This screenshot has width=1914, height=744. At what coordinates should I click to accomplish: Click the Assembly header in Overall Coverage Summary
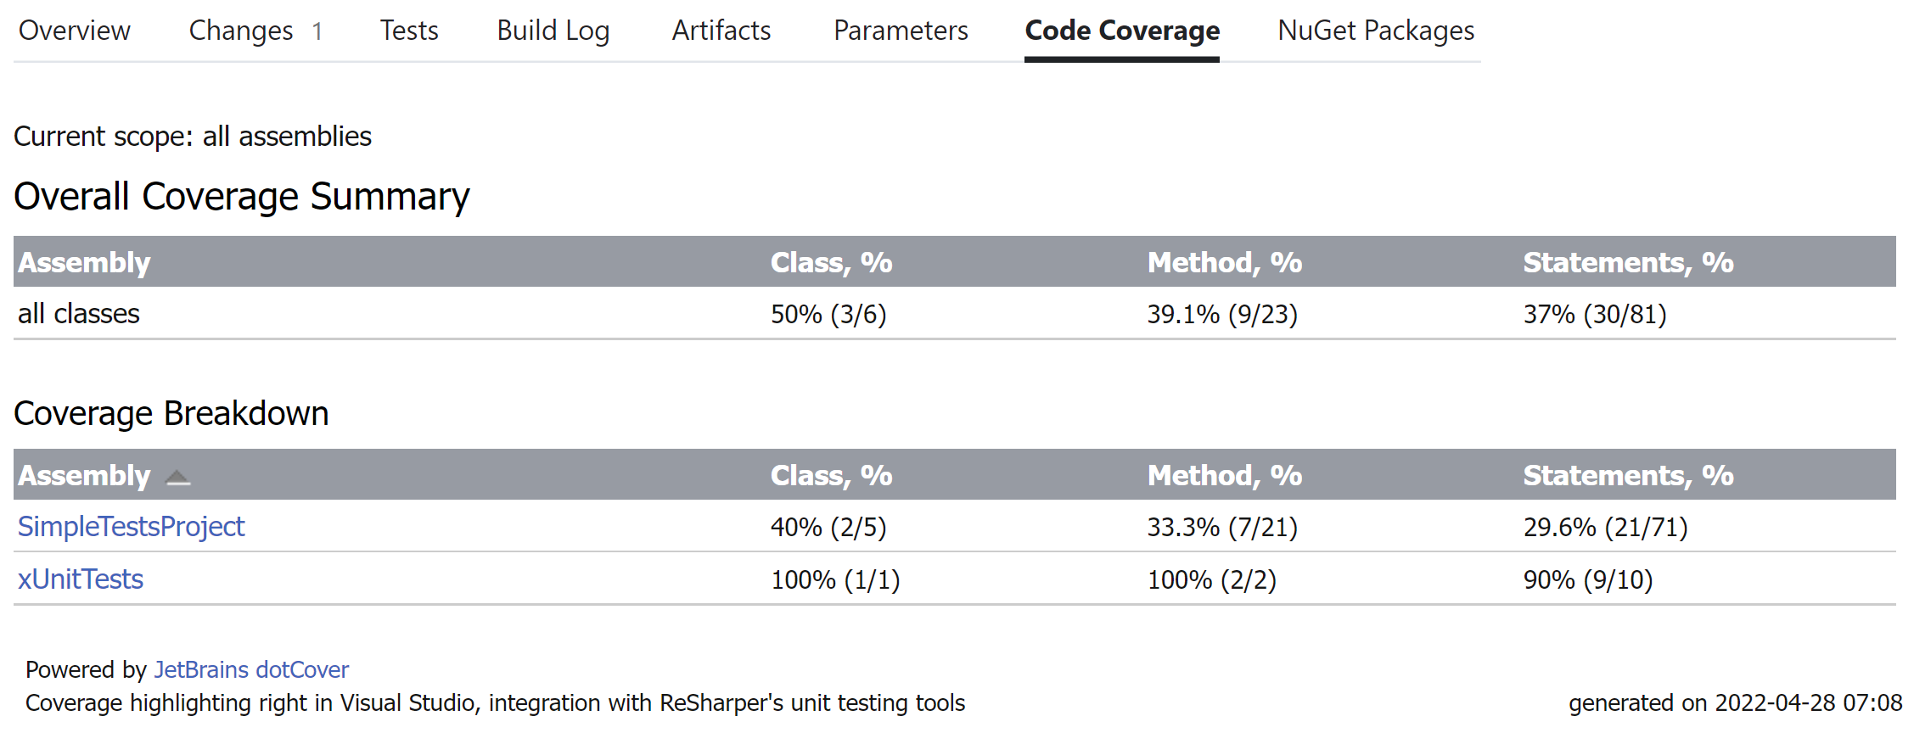pos(84,262)
